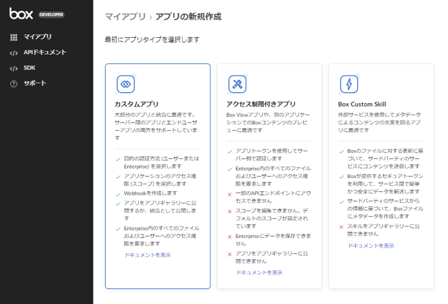Click the アプリの新規作成 breadcrumb title
This screenshot has height=304, width=448.
pyautogui.click(x=188, y=17)
